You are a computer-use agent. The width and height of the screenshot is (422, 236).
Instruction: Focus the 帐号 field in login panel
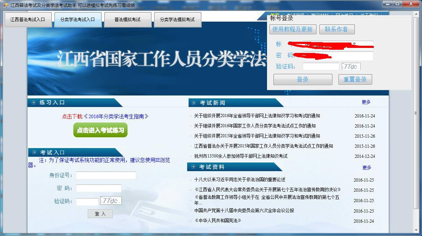coord(338,45)
